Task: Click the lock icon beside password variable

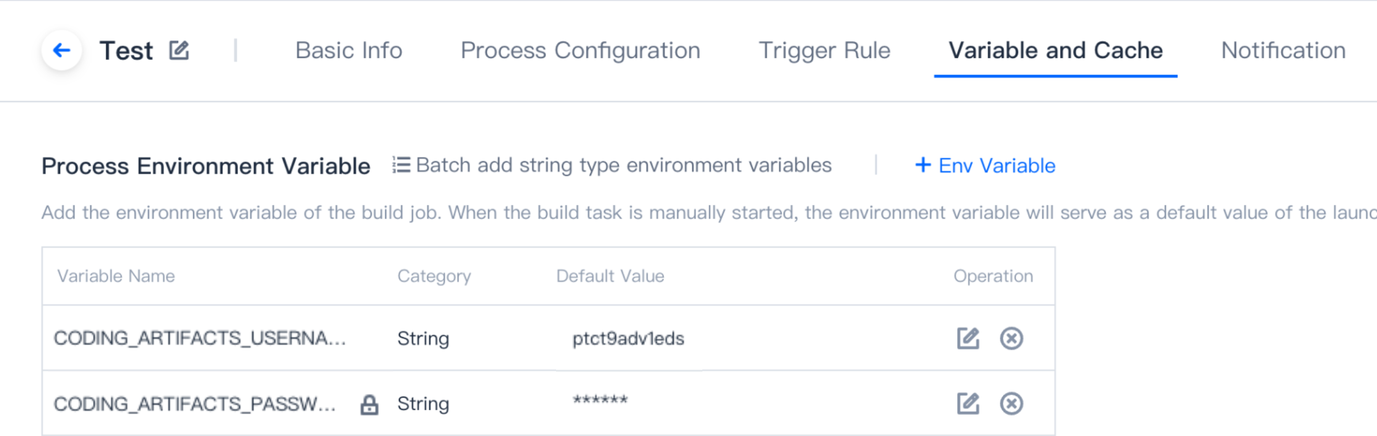Action: [369, 405]
